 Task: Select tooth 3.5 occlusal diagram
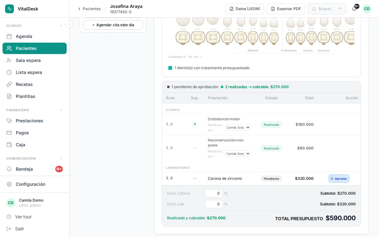click(337, 38)
